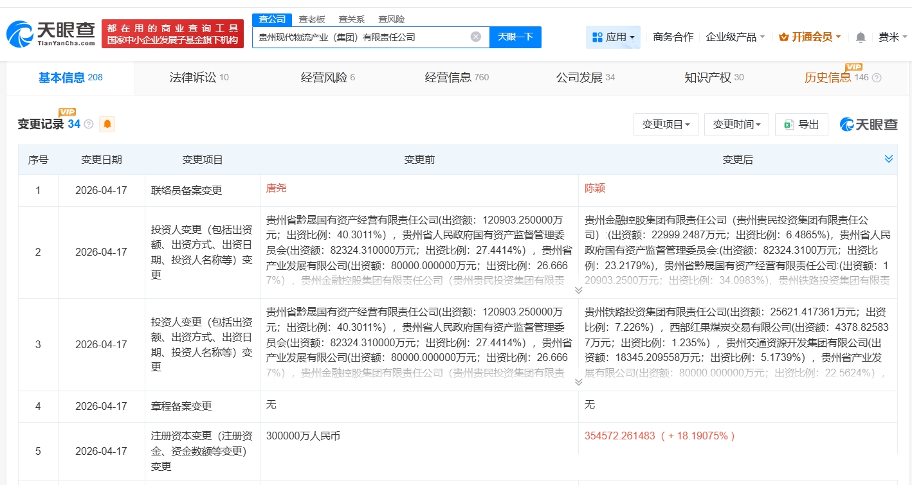The height and width of the screenshot is (485, 912).
Task: Switch to the 经营风险 tab
Action: point(327,78)
